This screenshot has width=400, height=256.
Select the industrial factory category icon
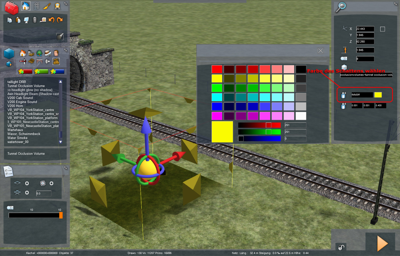(x=31, y=53)
